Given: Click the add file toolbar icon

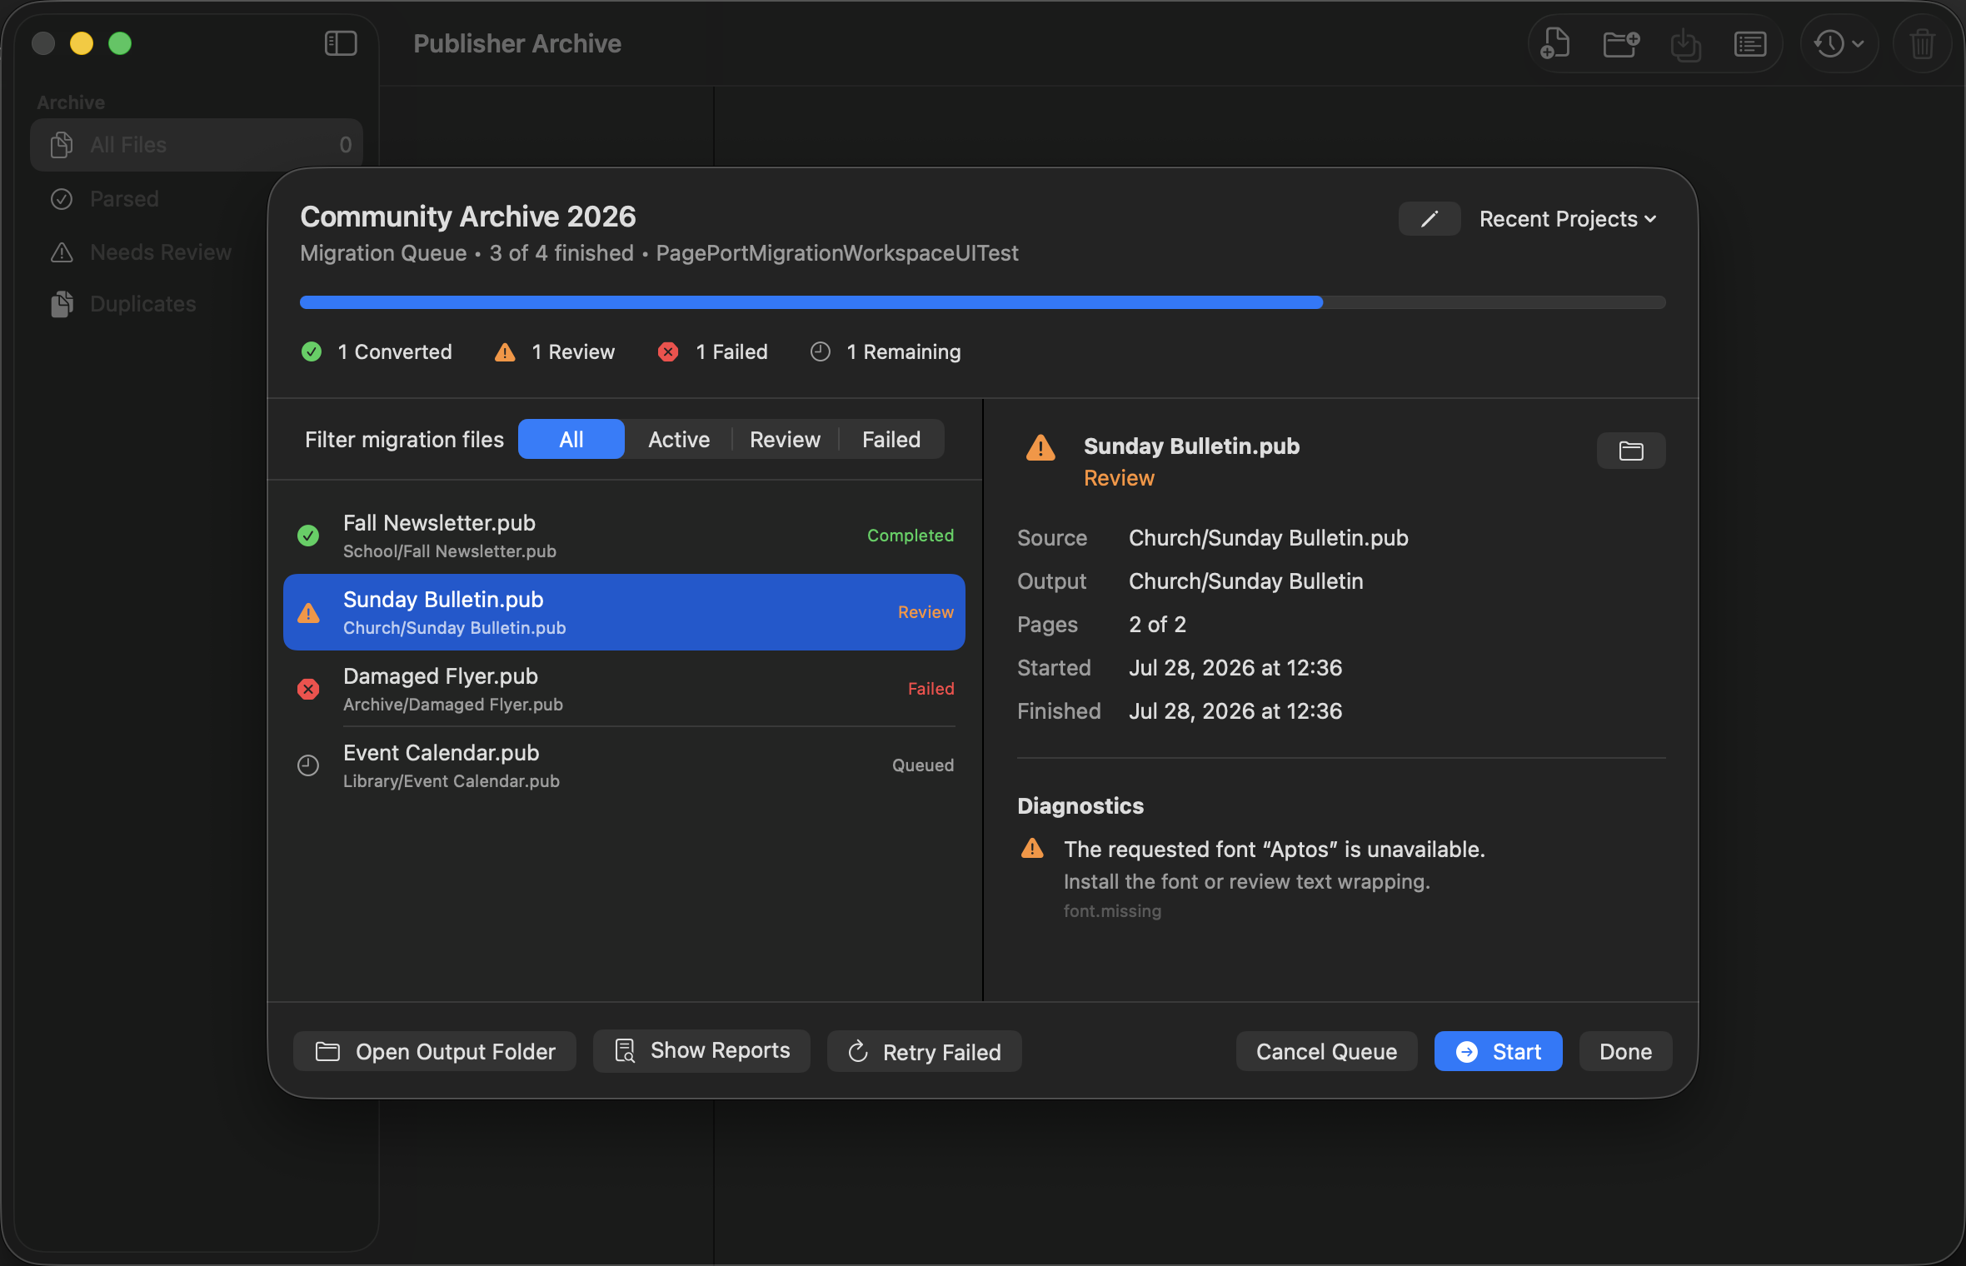Looking at the screenshot, I should point(1555,43).
